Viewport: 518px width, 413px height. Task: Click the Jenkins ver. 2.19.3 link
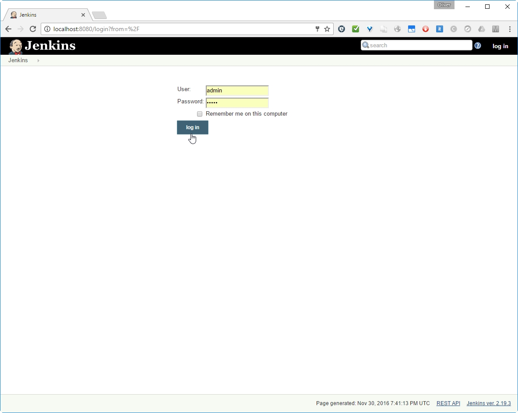488,403
